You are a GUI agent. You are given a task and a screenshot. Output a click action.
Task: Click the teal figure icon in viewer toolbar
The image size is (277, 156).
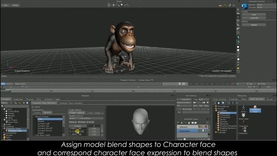238,37
